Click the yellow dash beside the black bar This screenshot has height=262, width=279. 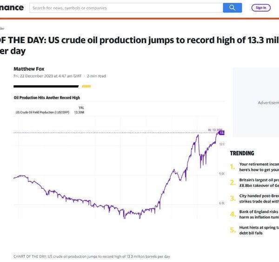(x=86, y=86)
